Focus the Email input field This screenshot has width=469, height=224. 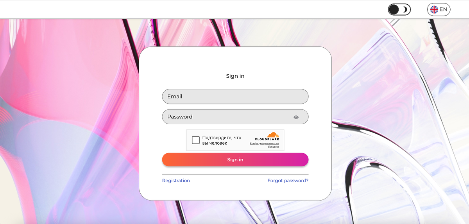pos(235,97)
